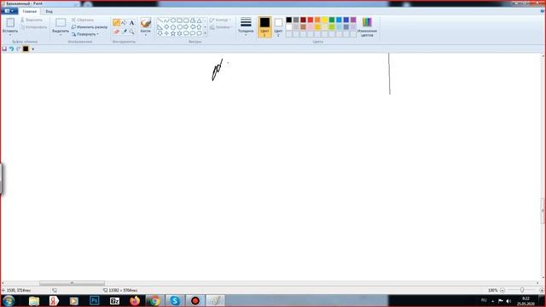Viewport: 546px width, 307px height.
Task: Choose the Down arrow shape
Action: [160, 33]
